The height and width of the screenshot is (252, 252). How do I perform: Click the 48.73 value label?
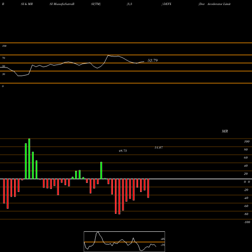[x=122, y=151]
